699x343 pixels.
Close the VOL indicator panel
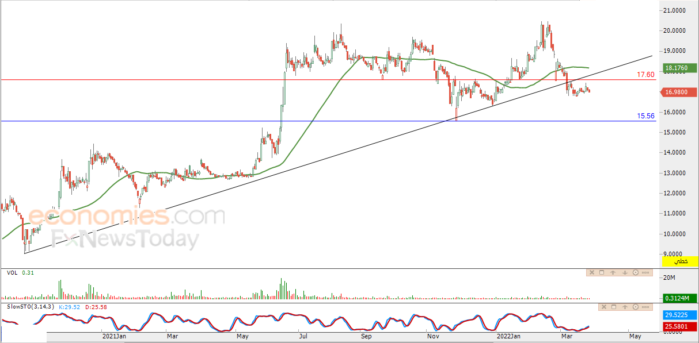(592, 272)
